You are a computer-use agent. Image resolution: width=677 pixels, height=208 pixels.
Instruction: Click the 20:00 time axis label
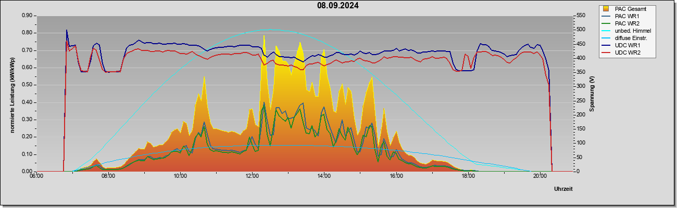click(x=540, y=176)
